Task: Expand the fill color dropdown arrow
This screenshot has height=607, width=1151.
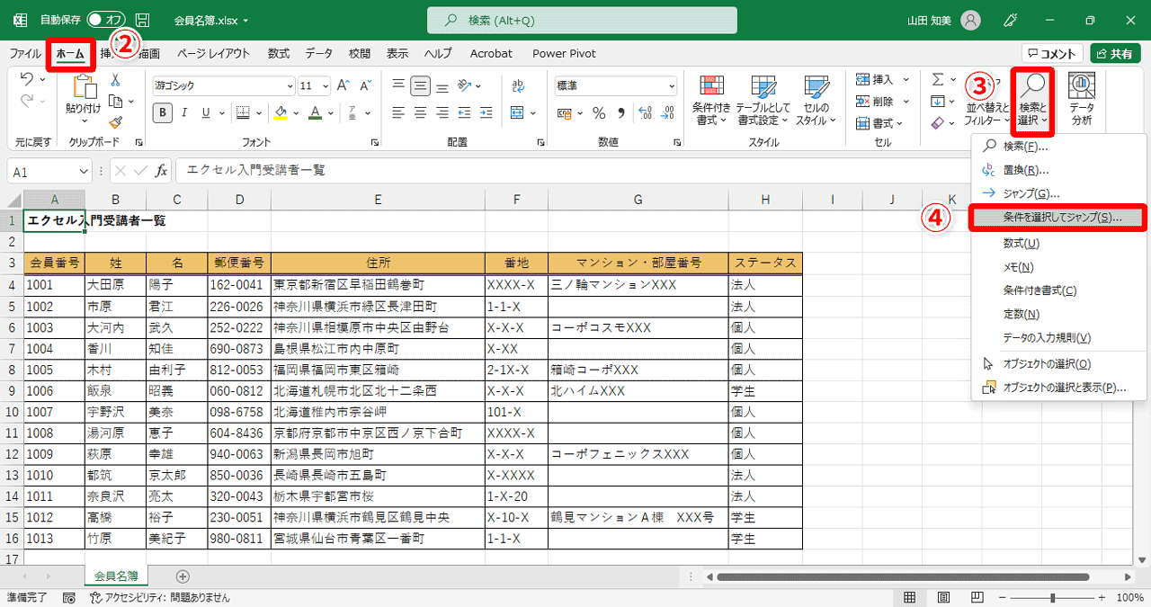Action: tap(298, 113)
